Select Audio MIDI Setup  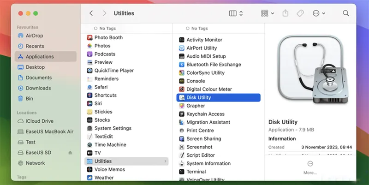218,56
